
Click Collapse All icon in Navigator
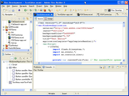tap(24, 18)
